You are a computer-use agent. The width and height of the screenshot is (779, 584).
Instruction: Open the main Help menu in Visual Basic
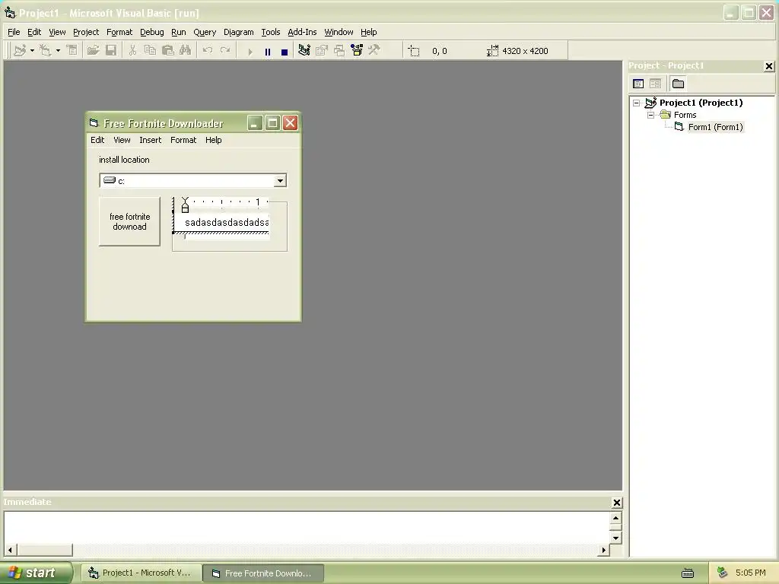tap(369, 32)
